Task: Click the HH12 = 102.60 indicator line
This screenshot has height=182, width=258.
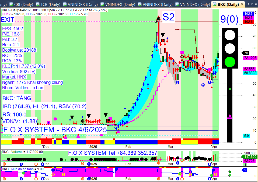Action: (45, 14)
